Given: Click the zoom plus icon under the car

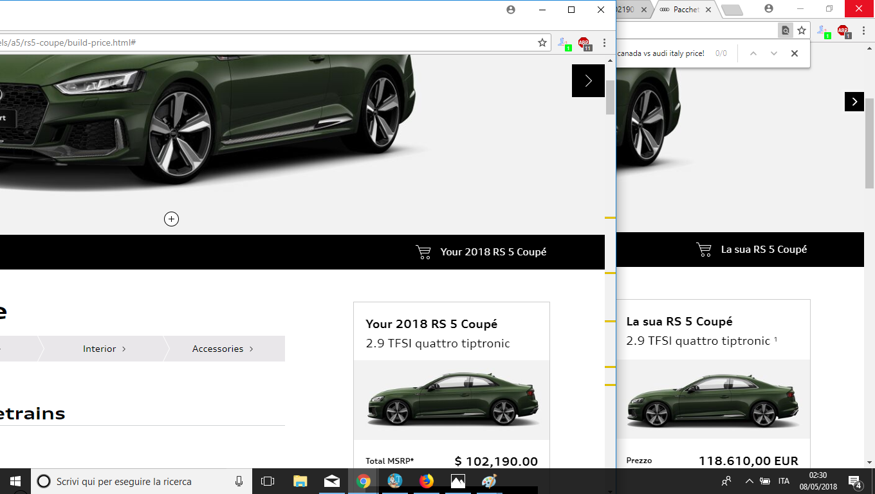Looking at the screenshot, I should point(171,219).
